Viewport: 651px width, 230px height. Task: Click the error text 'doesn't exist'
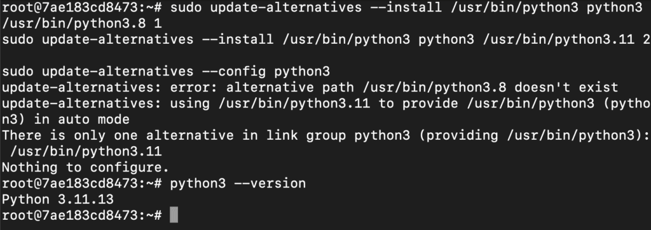pyautogui.click(x=566, y=88)
